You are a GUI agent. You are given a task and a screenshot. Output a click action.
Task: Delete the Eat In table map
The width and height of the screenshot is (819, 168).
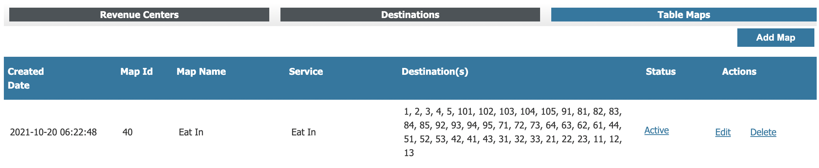(763, 132)
